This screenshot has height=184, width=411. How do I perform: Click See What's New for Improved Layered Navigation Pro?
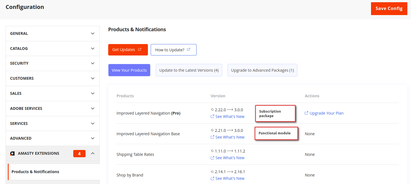[230, 117]
